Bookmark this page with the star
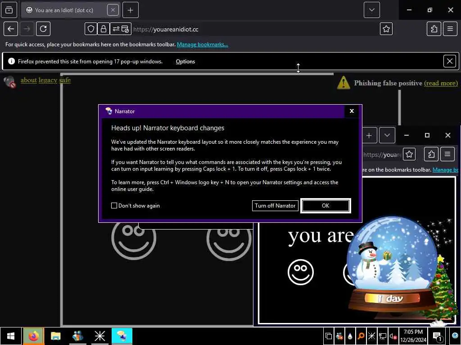 pos(386,29)
